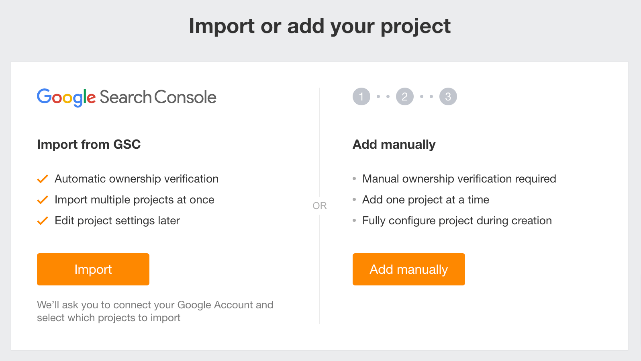Image resolution: width=641 pixels, height=361 pixels.
Task: Click the "Add manually" heading
Action: [394, 144]
